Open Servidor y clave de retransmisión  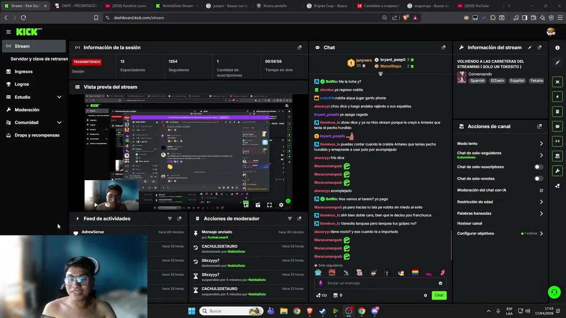point(39,59)
